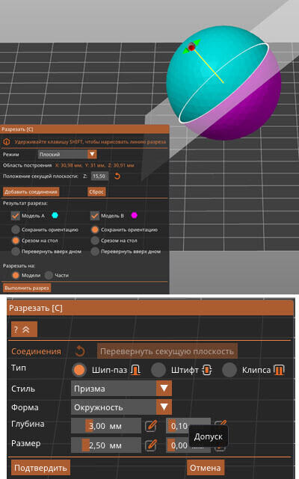The height and width of the screenshot is (479, 299).
Task: Click the pencil edit icon for Глубина
Action: coord(151,425)
